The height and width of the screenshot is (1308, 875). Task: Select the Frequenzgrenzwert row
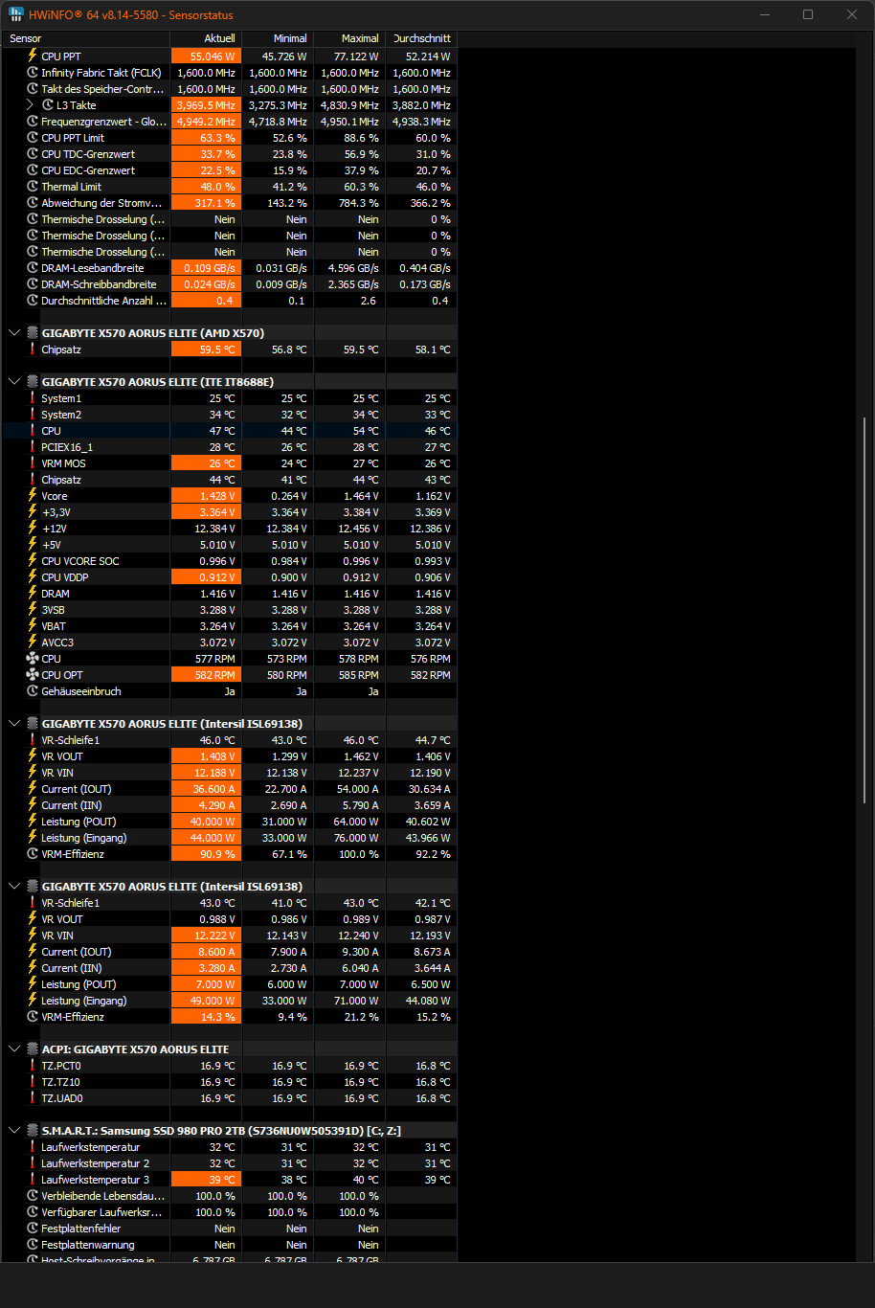[230, 122]
